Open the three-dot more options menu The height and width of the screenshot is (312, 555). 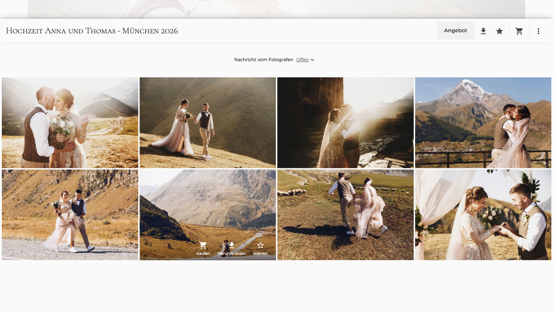tap(538, 31)
